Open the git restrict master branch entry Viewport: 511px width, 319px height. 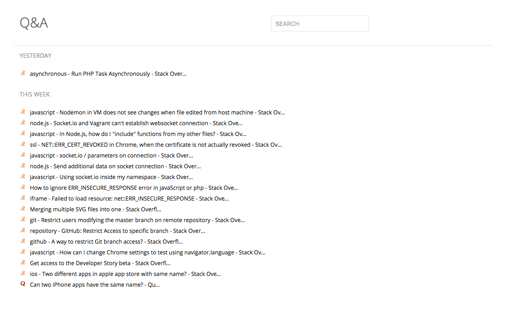tap(137, 220)
